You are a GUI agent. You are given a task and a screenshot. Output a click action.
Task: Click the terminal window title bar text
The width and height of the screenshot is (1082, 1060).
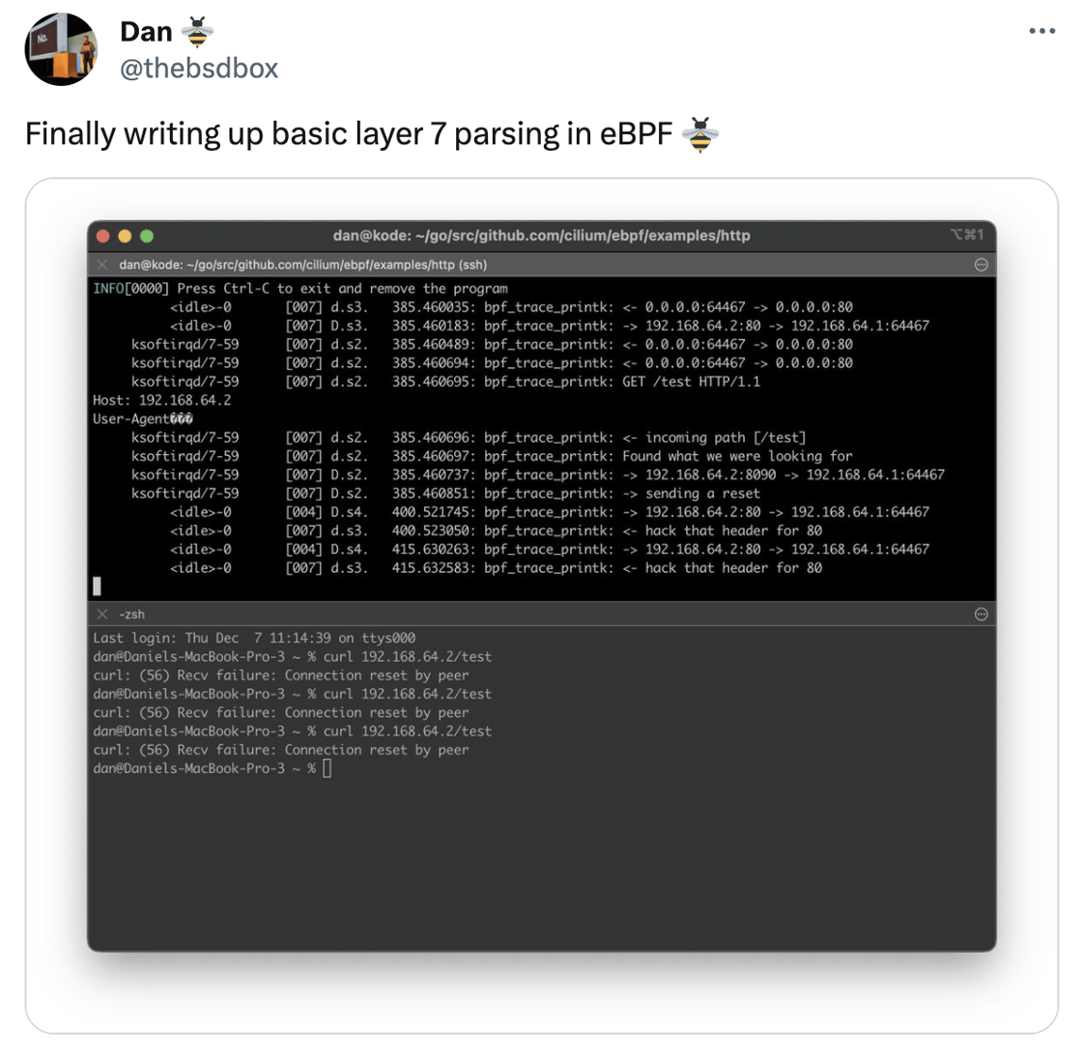pyautogui.click(x=541, y=236)
